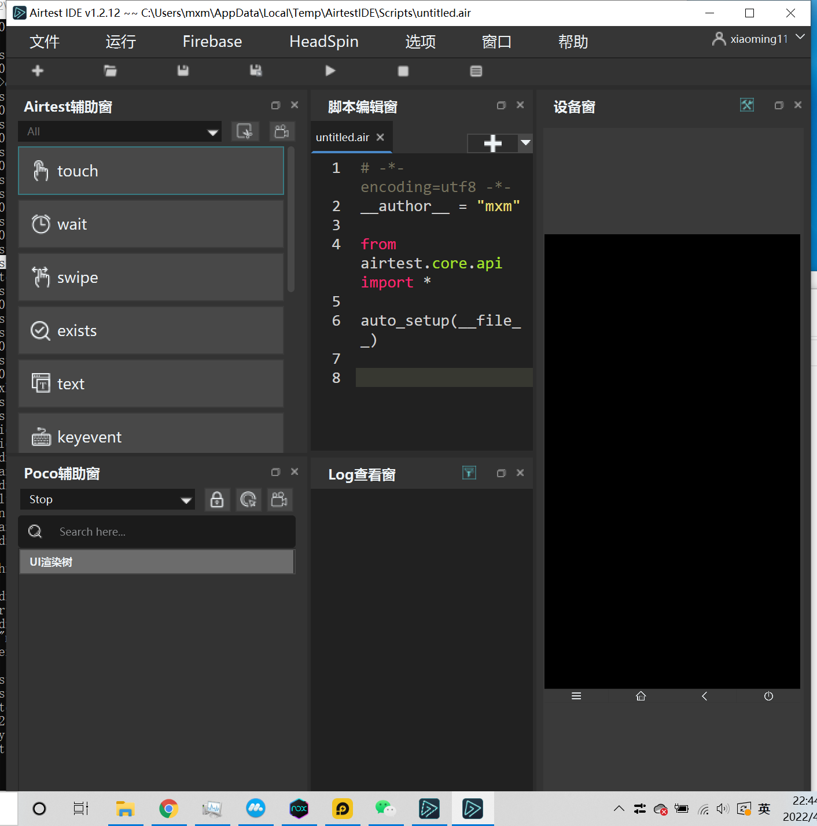Place cursor on empty line 8 in editor

click(x=444, y=378)
